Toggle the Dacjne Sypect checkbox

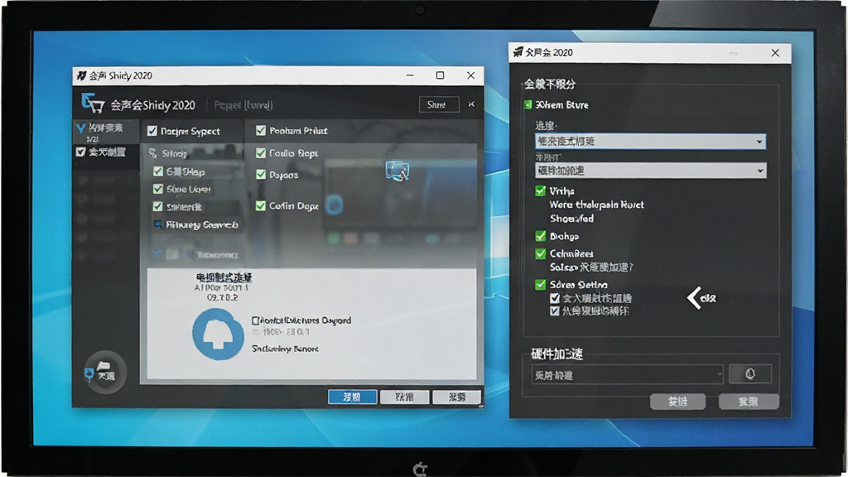coord(152,131)
